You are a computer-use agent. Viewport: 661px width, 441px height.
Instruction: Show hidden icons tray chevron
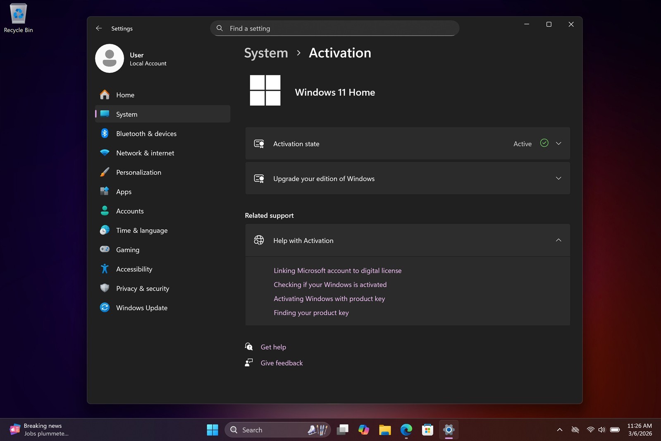(560, 430)
